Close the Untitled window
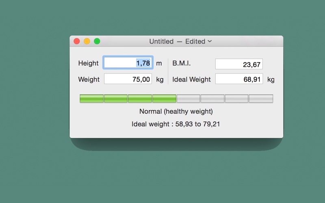 [x=77, y=41]
